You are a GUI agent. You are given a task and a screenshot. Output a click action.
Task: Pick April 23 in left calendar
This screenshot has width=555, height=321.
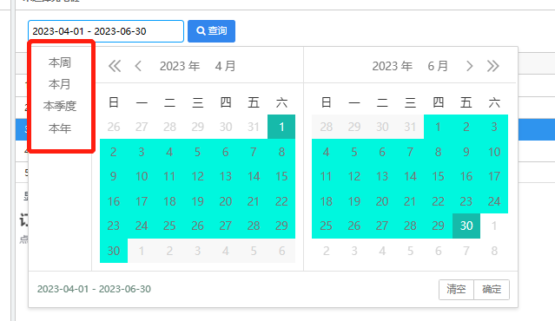pos(114,226)
